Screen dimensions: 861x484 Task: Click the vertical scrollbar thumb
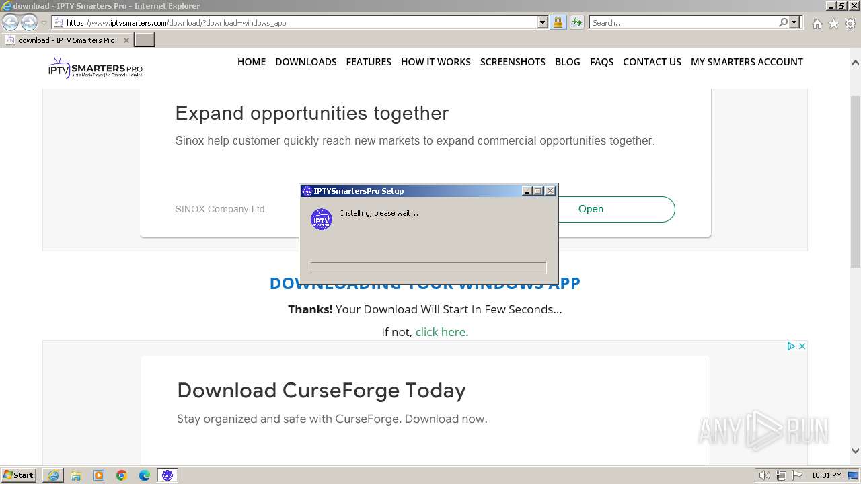tap(856, 182)
